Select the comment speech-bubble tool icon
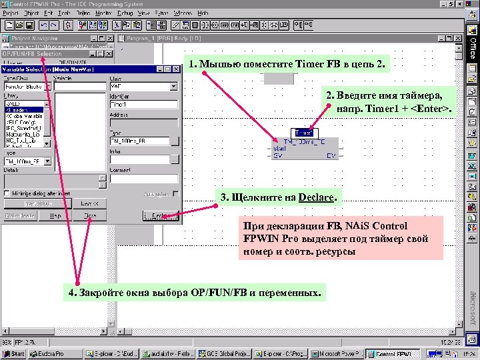 click(284, 25)
